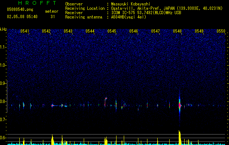Click the 0542 time marker
The height and width of the screenshot is (145, 229).
tap(46, 31)
